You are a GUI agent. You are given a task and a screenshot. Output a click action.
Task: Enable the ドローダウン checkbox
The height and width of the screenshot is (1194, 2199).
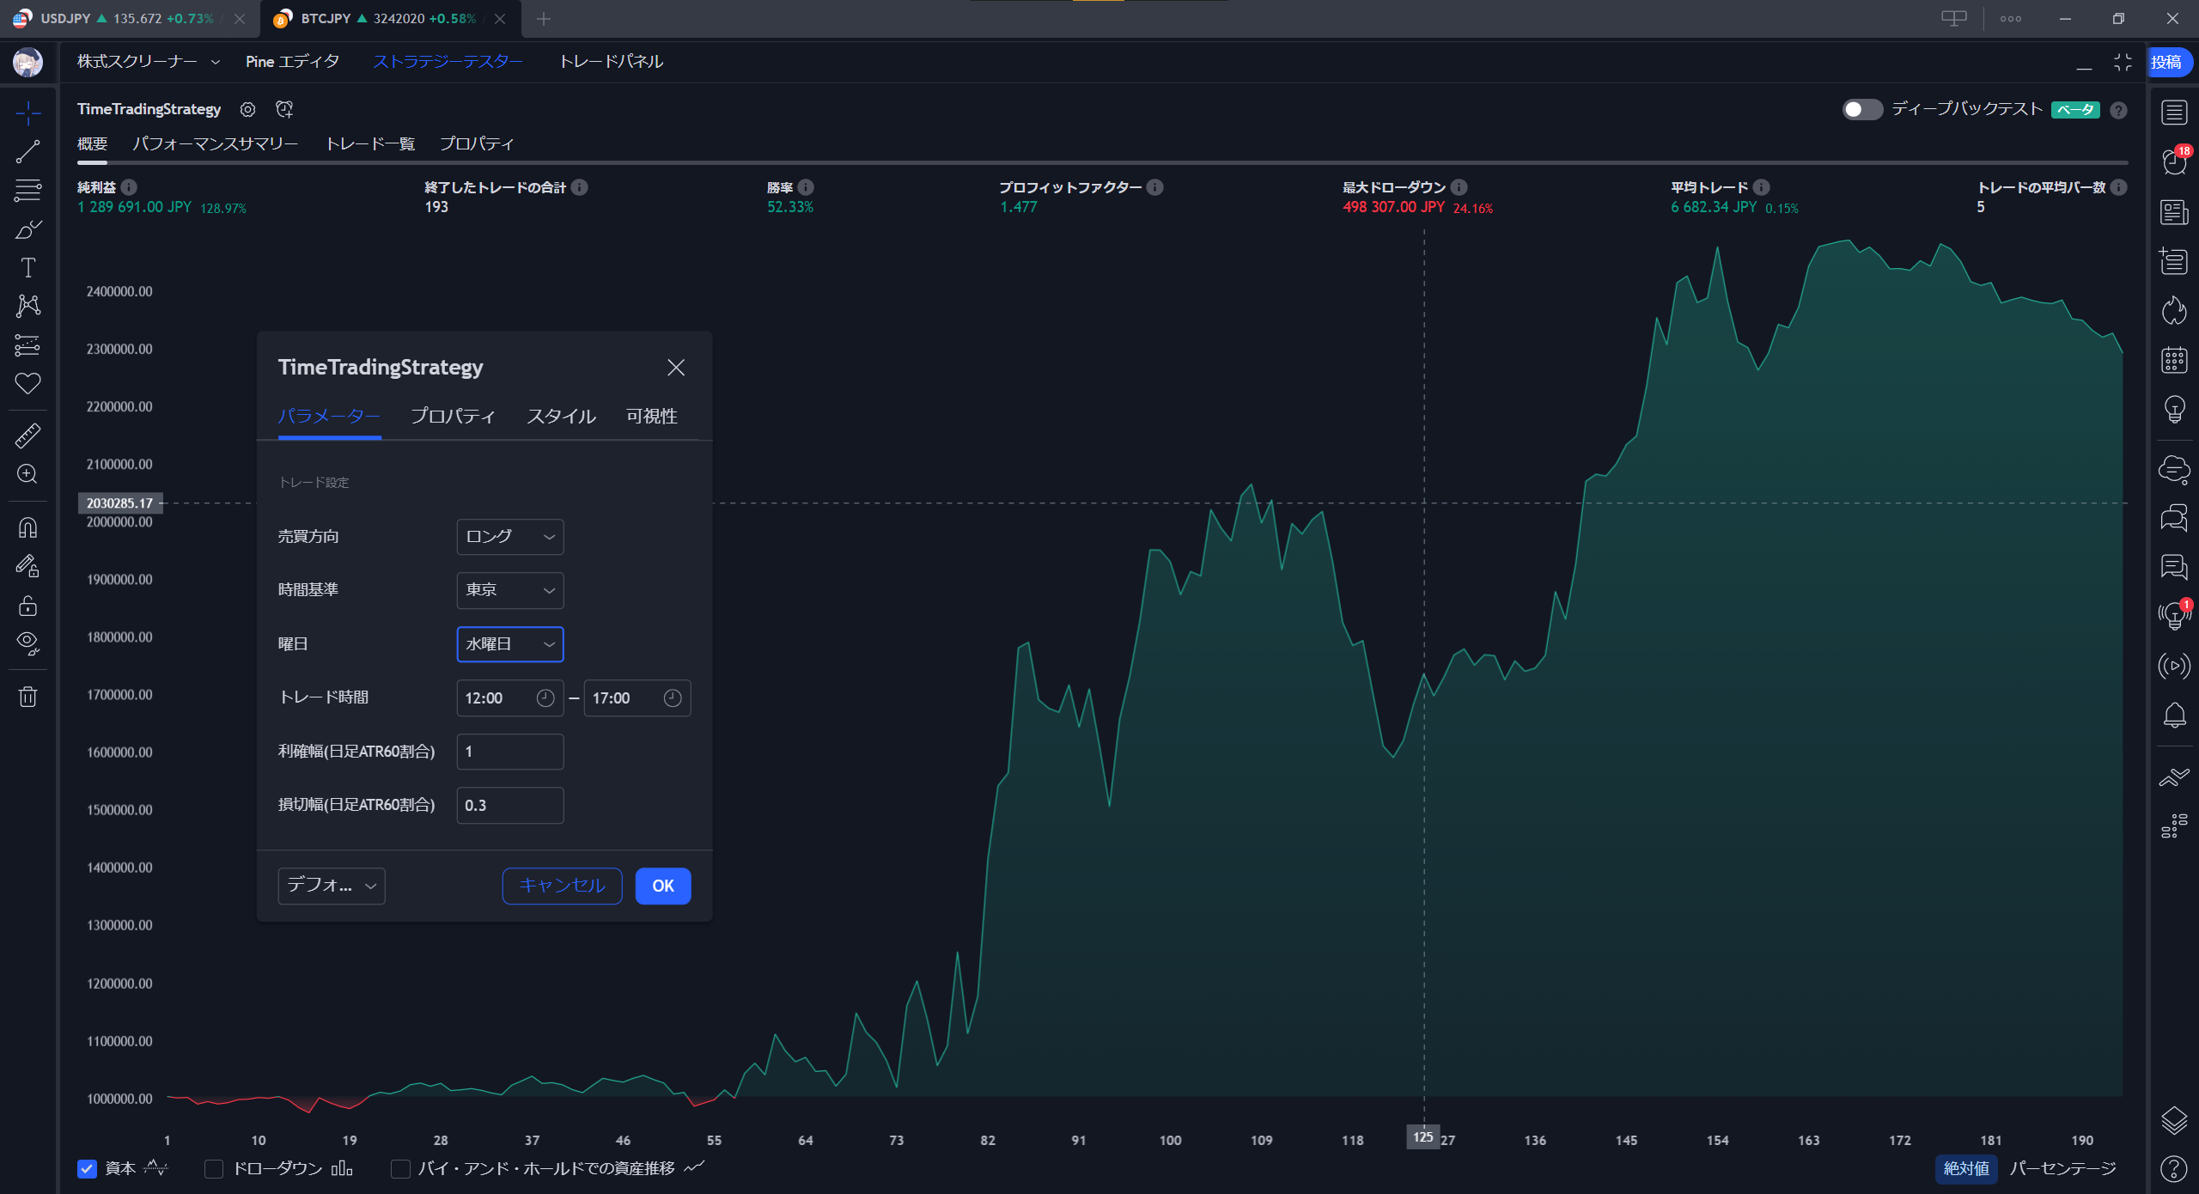click(x=214, y=1168)
